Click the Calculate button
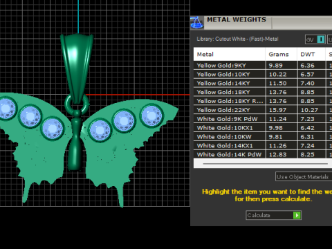This screenshot has height=249, width=332. pos(273,215)
